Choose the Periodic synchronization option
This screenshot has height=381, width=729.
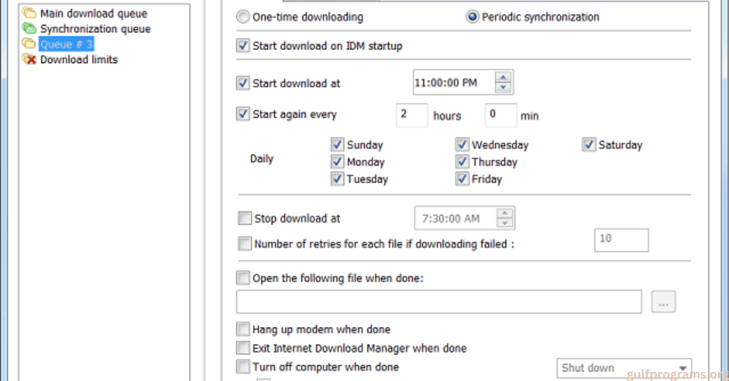point(472,17)
